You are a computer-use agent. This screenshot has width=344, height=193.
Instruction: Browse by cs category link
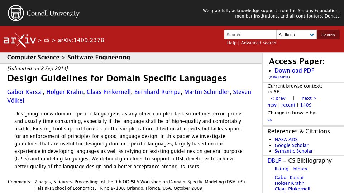point(269,120)
